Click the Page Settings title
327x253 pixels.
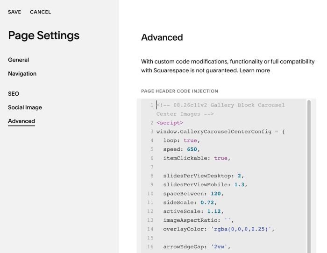click(x=44, y=35)
